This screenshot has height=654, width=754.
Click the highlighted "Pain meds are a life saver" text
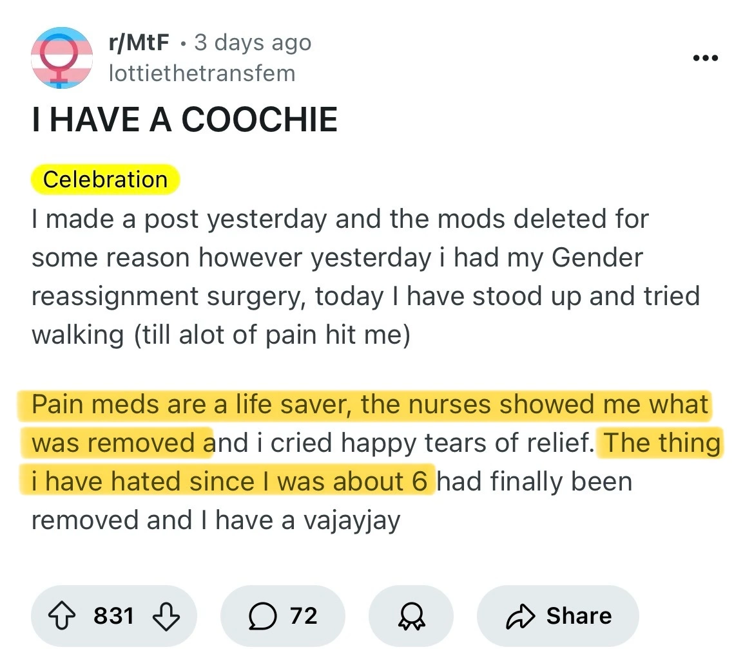click(x=192, y=406)
